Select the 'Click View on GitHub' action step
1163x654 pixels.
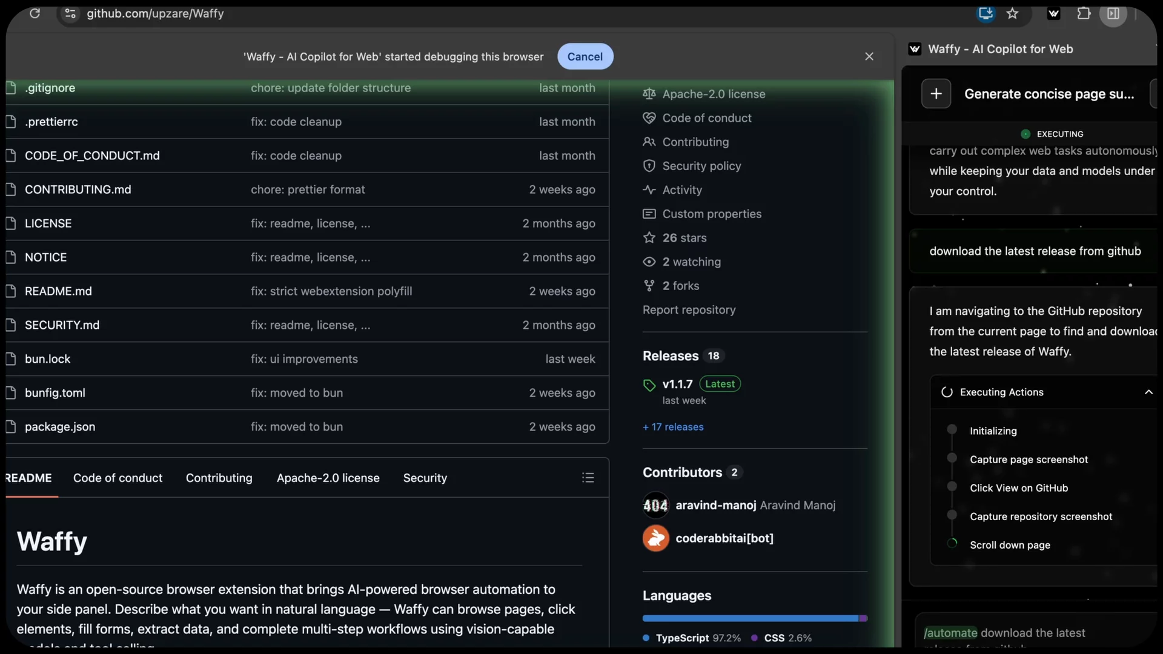point(1019,488)
